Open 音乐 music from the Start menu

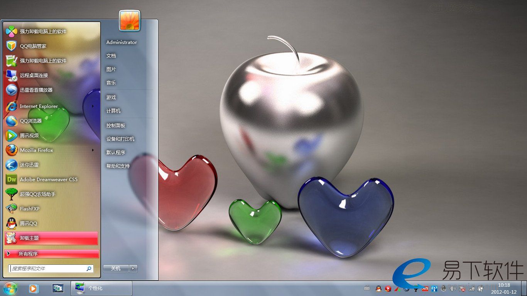(111, 83)
